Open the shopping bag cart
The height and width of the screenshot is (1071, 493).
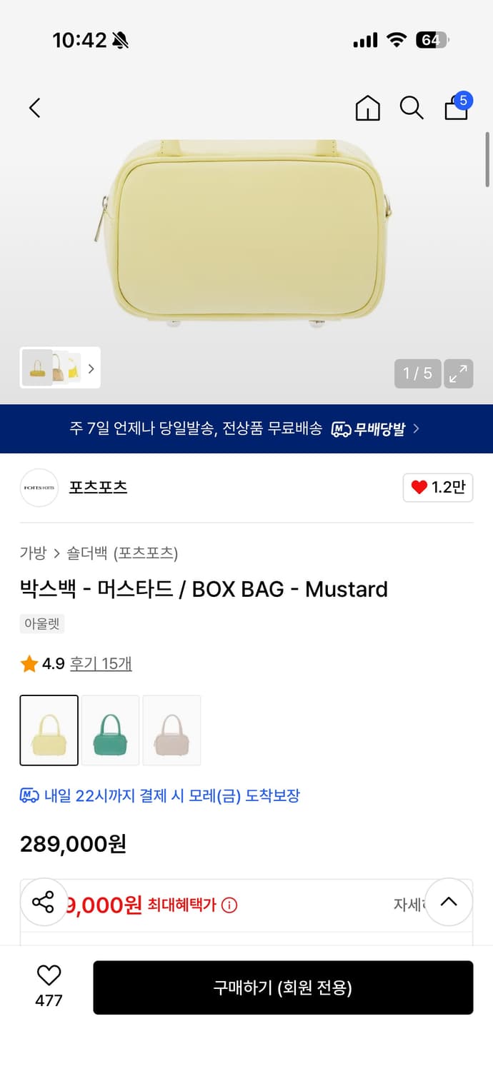[x=457, y=108]
